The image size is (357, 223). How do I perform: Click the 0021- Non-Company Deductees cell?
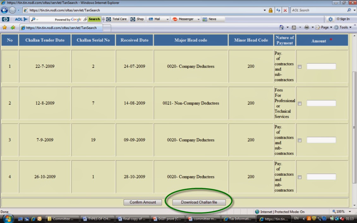pos(191,103)
